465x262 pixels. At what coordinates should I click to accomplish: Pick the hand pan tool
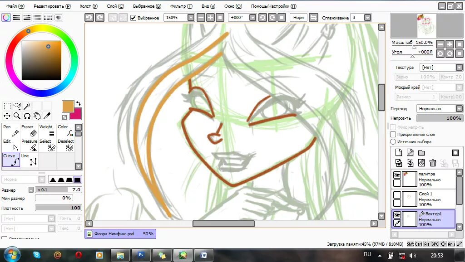[x=37, y=116]
